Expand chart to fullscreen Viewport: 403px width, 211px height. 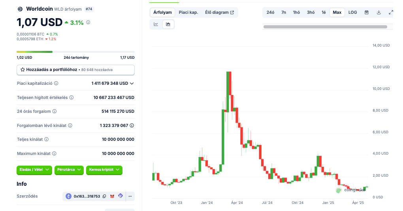[391, 12]
